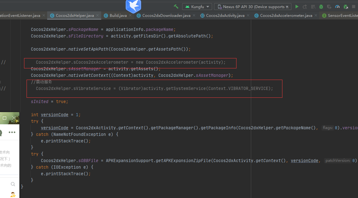Select the Cocos2dxDownloader.java editor tab
358x198 pixels.
(166, 15)
